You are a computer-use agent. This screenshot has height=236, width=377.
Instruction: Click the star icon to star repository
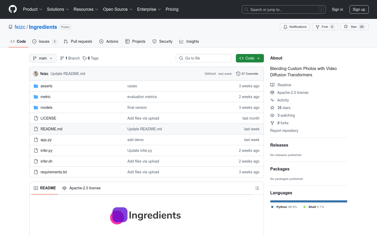point(346,27)
